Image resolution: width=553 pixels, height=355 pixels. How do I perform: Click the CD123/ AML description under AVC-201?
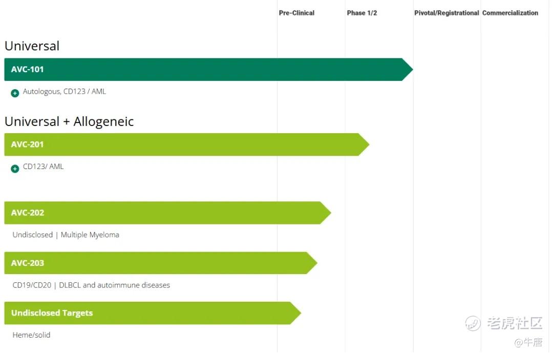tap(43, 166)
